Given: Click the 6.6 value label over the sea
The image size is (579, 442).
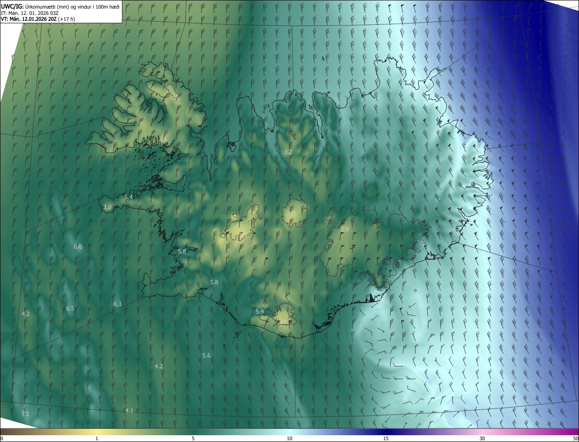Looking at the screenshot, I should (78, 246).
